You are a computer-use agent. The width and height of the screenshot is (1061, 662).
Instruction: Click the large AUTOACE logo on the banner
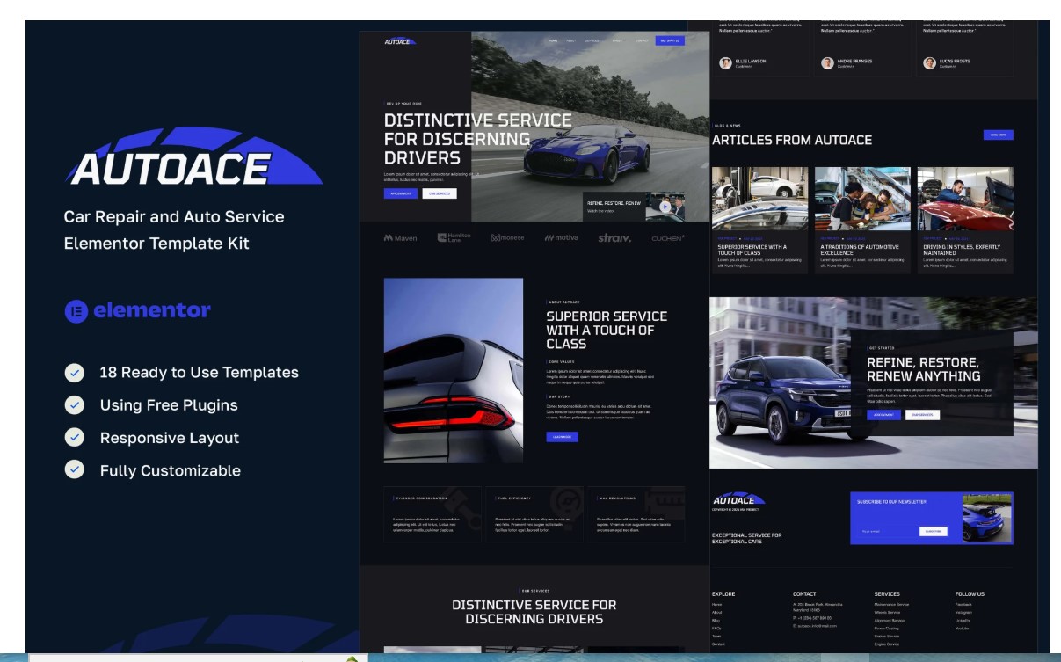pos(193,157)
